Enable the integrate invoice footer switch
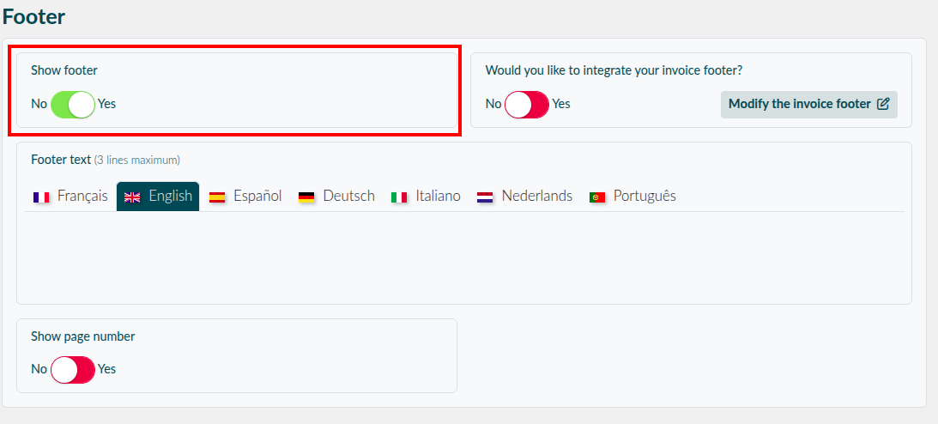Screen dimensions: 938x424 click(527, 104)
